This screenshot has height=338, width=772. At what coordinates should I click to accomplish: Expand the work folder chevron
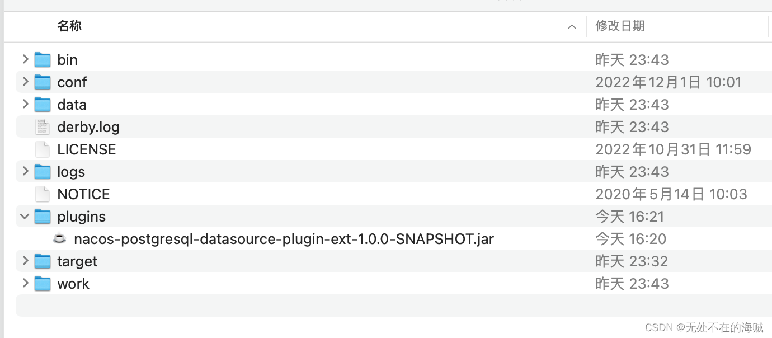coord(25,283)
